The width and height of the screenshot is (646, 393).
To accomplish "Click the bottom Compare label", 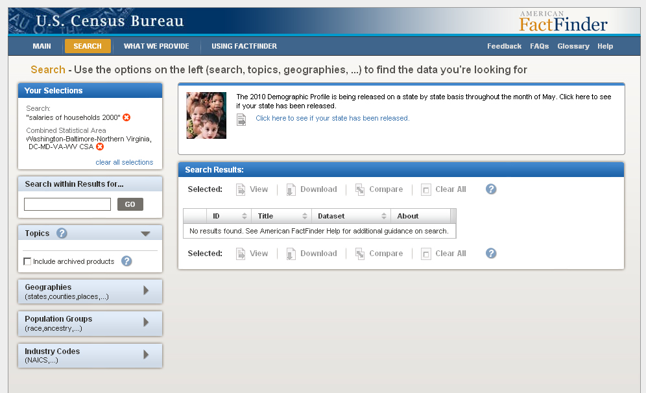I will coord(386,254).
